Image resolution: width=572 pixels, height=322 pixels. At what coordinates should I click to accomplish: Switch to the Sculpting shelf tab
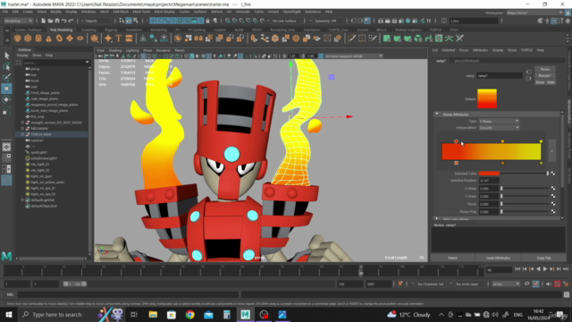(x=88, y=30)
